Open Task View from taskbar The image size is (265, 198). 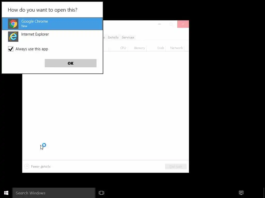pos(101,193)
